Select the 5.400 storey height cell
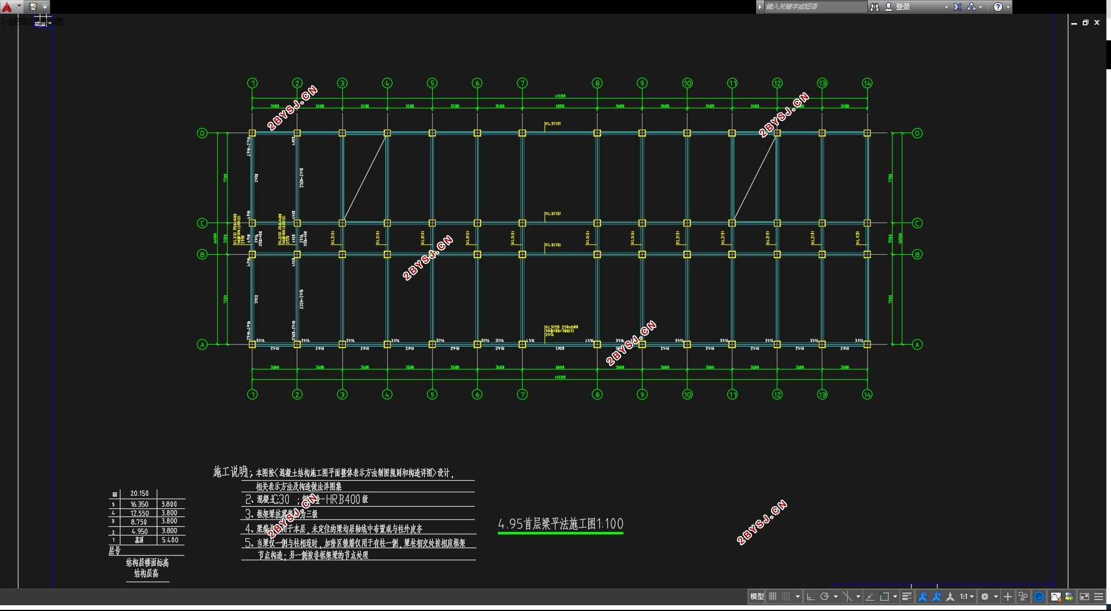1111x611 pixels. coord(170,540)
